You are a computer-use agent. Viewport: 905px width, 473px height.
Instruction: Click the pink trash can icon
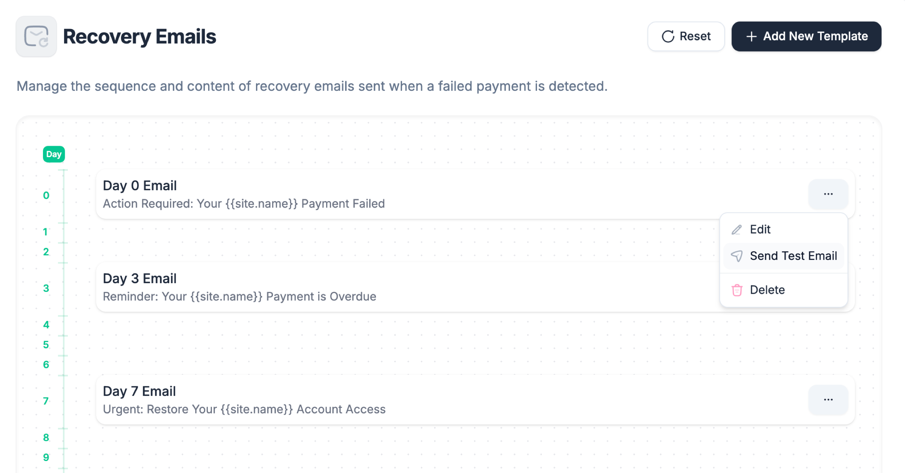pos(737,290)
